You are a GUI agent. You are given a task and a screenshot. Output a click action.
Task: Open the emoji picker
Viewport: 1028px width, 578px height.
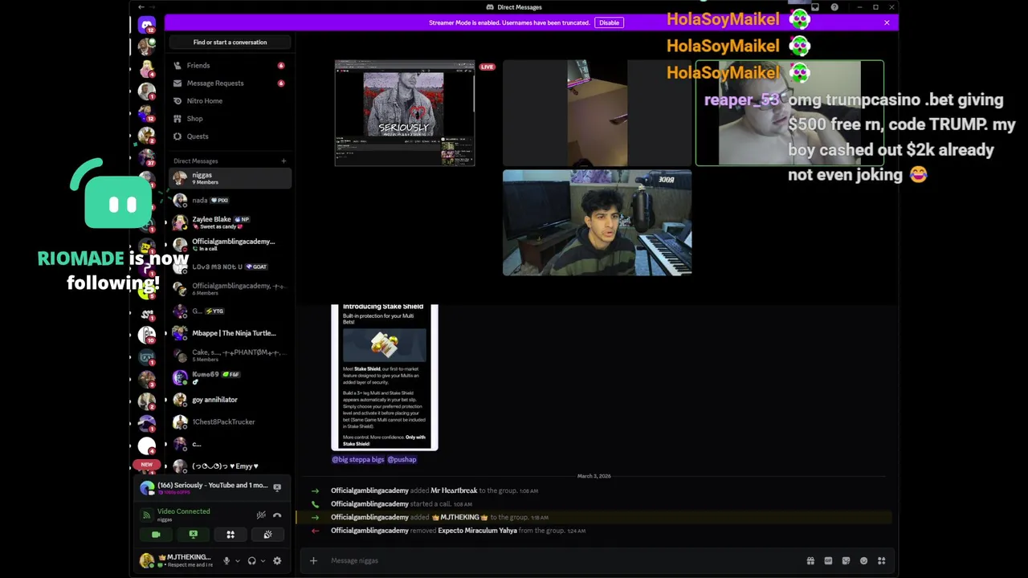click(x=863, y=561)
